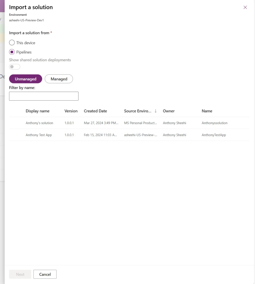Sort by the Display name column
The height and width of the screenshot is (284, 255).
[37, 111]
